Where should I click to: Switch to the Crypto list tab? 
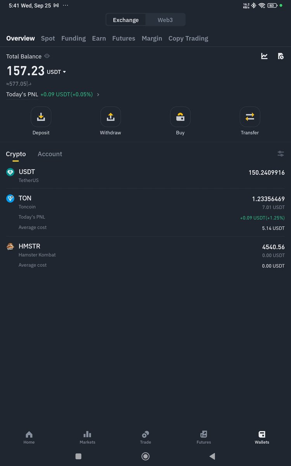point(16,154)
